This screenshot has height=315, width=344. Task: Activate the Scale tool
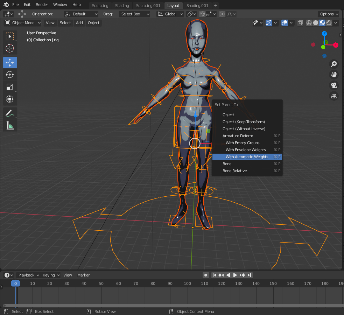(x=10, y=87)
